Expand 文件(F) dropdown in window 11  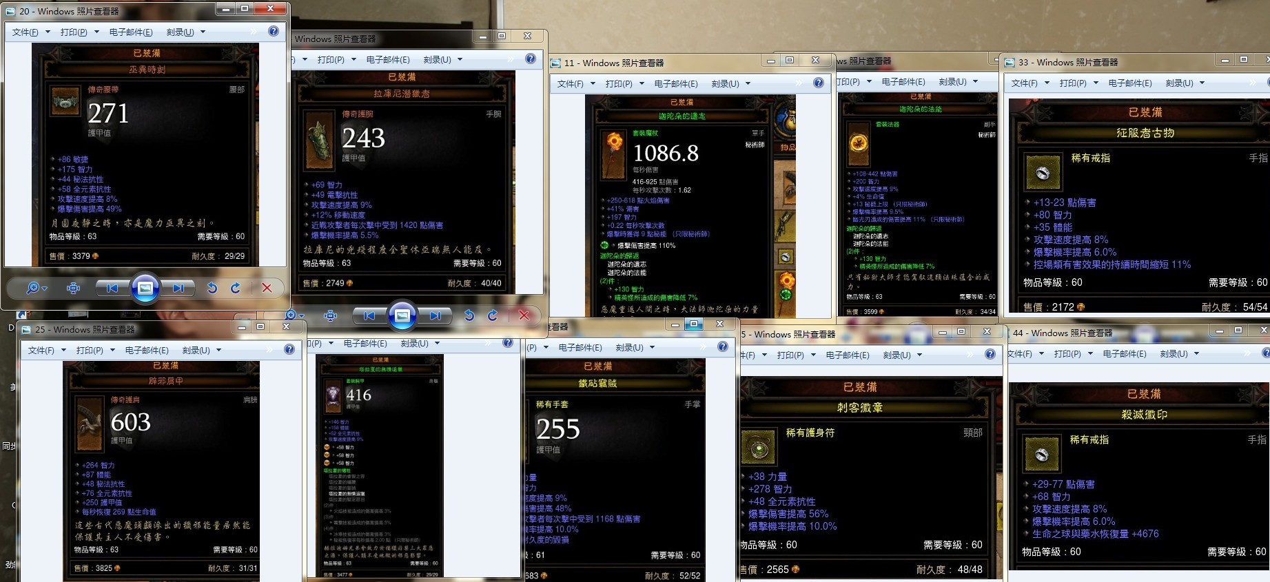(x=592, y=83)
